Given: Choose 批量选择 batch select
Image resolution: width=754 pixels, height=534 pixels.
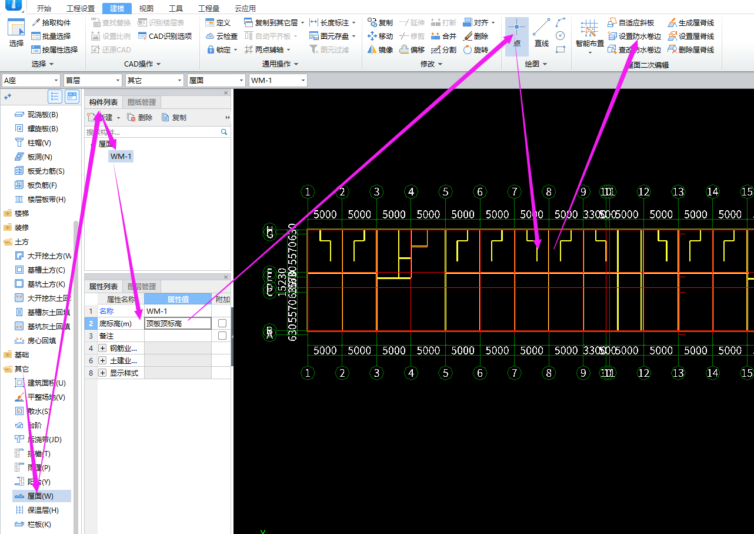Looking at the screenshot, I should (x=51, y=36).
